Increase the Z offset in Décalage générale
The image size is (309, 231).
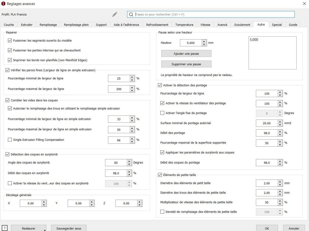pos(140,202)
